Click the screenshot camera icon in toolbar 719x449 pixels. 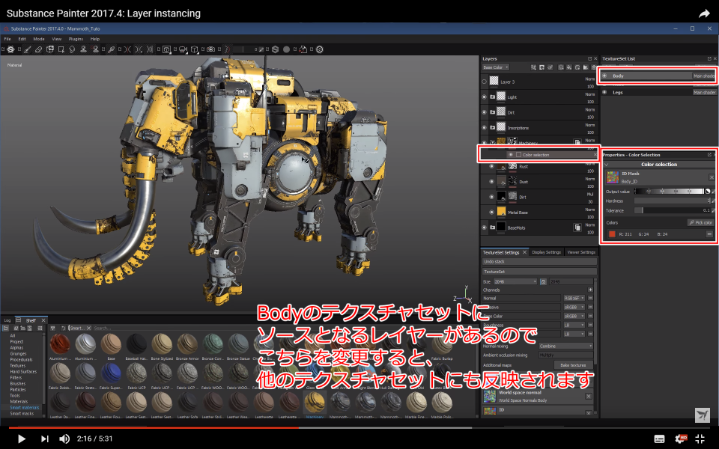(x=211, y=49)
